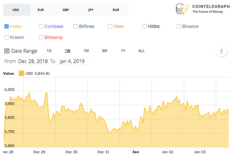Open the To date picker field

coord(72,61)
